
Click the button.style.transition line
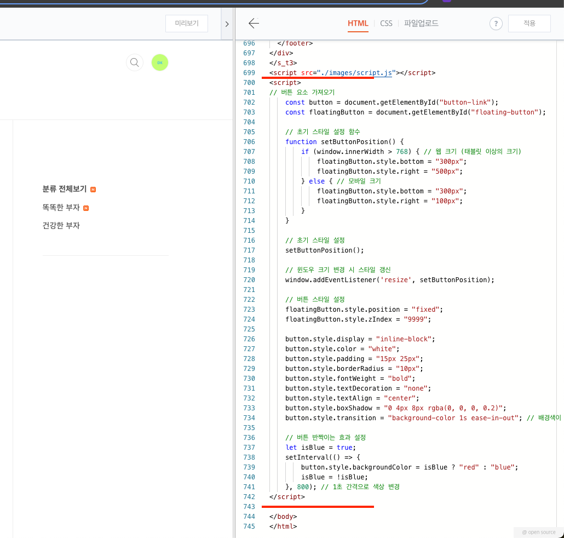coord(404,418)
